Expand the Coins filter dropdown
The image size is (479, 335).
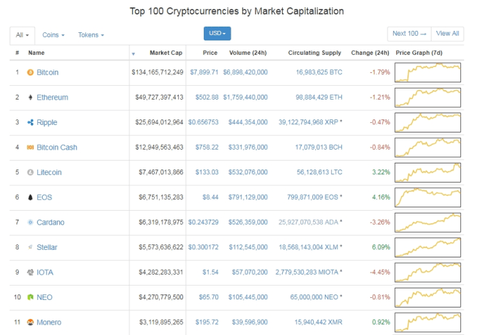coord(53,34)
